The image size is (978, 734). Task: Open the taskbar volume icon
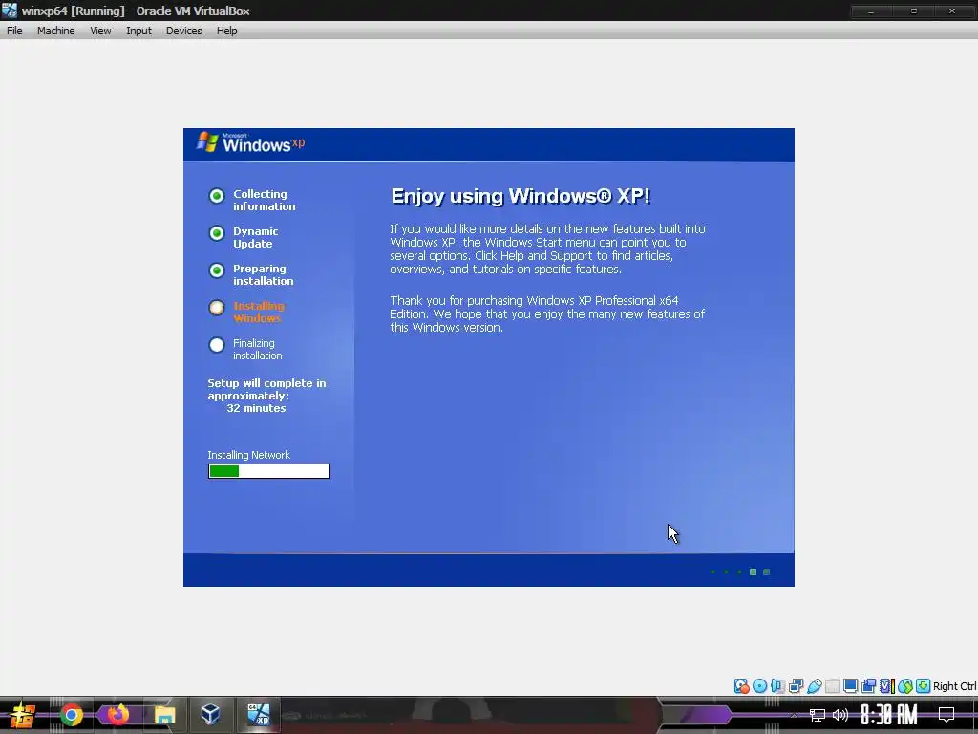coord(840,715)
